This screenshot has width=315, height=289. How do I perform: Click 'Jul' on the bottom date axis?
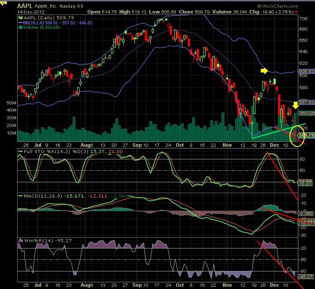pyautogui.click(x=38, y=285)
